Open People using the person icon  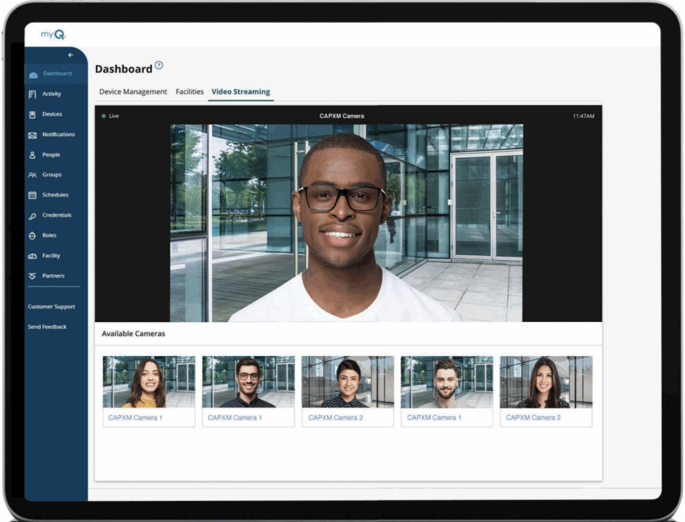[x=32, y=155]
